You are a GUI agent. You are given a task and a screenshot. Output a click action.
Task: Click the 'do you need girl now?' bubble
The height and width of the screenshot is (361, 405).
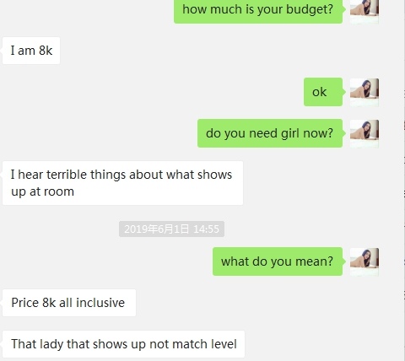coord(270,133)
